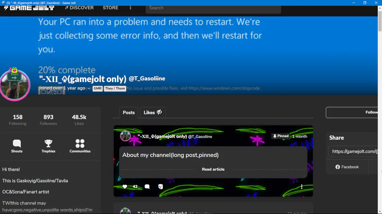Click the Game Jolt logo
382x214 pixels.
click(x=29, y=8)
